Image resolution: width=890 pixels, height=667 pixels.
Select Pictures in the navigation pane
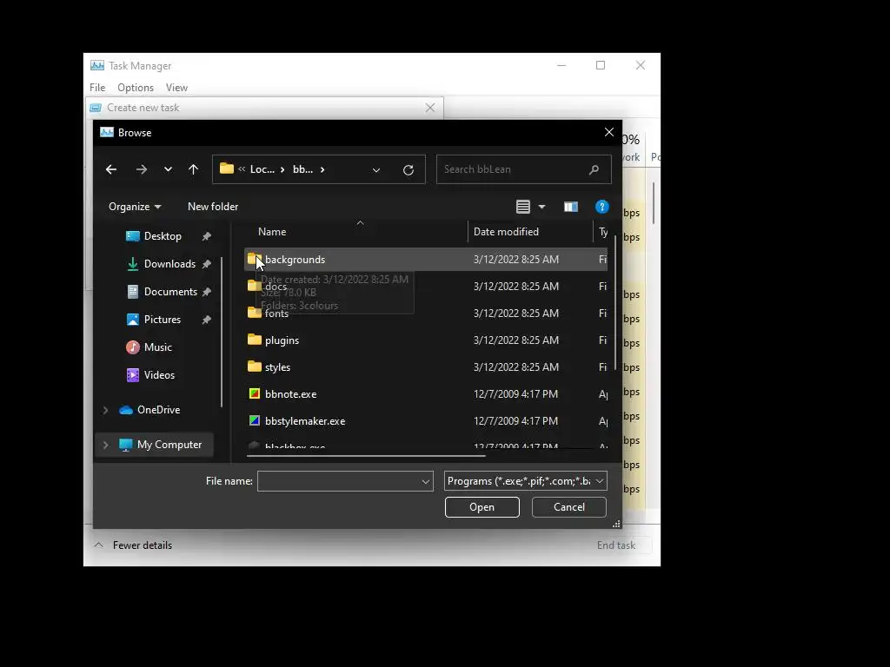click(x=162, y=320)
